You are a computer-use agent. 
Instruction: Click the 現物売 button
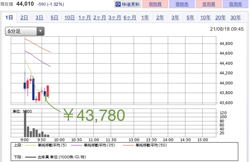point(182,4)
